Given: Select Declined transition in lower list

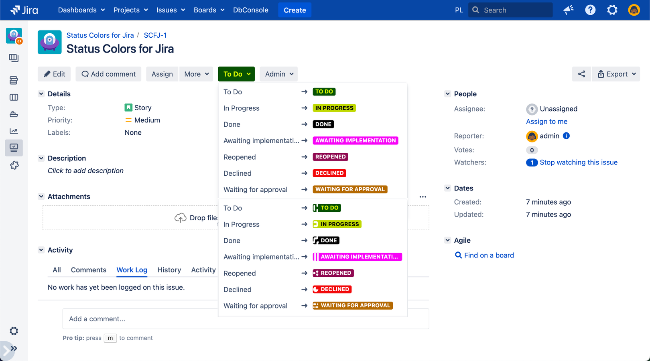Looking at the screenshot, I should pyautogui.click(x=313, y=289).
